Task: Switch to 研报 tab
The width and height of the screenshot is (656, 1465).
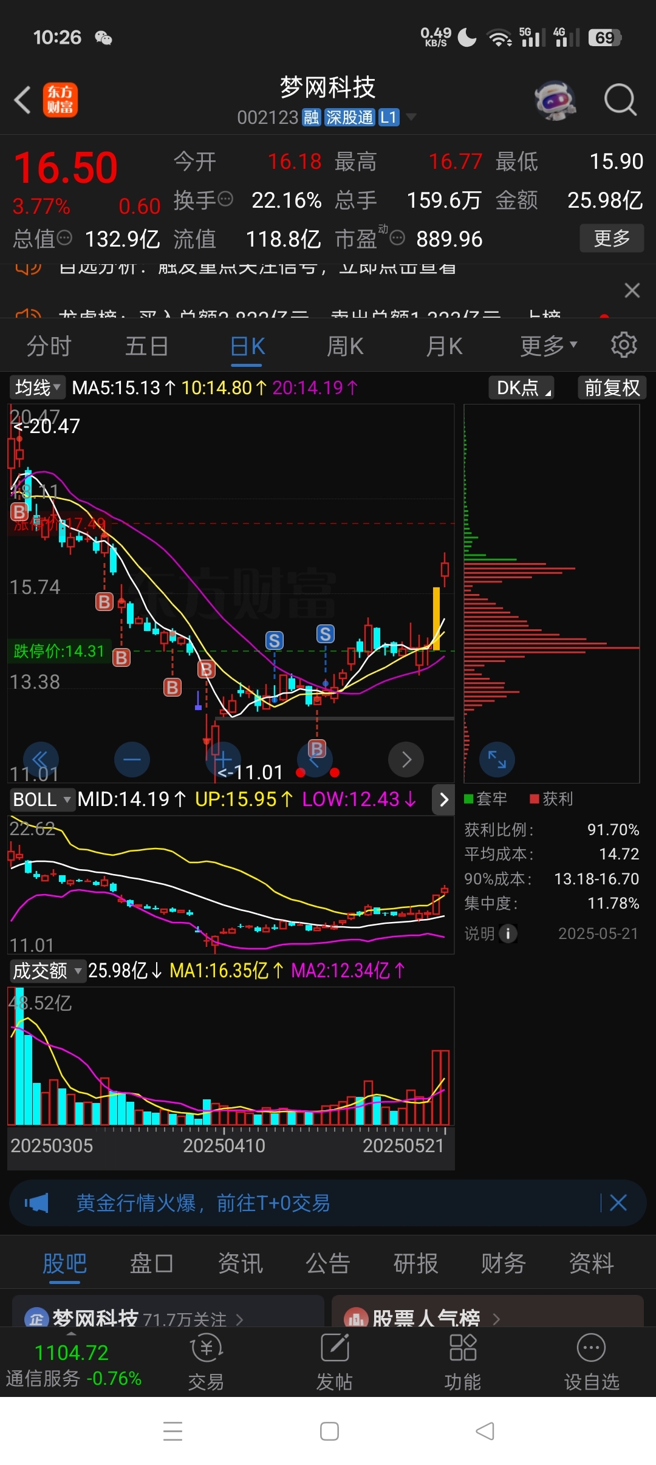Action: [416, 1263]
